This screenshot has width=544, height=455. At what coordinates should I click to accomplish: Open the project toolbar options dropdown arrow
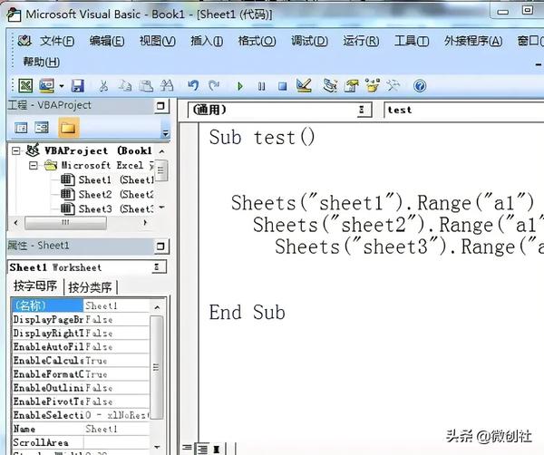(x=166, y=133)
